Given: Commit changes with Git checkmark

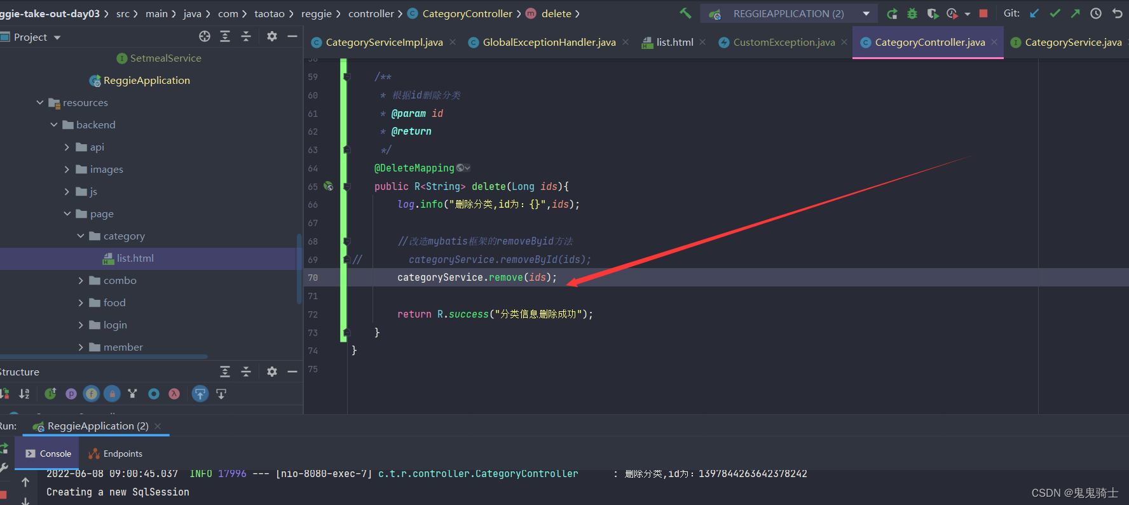Looking at the screenshot, I should (x=1055, y=13).
